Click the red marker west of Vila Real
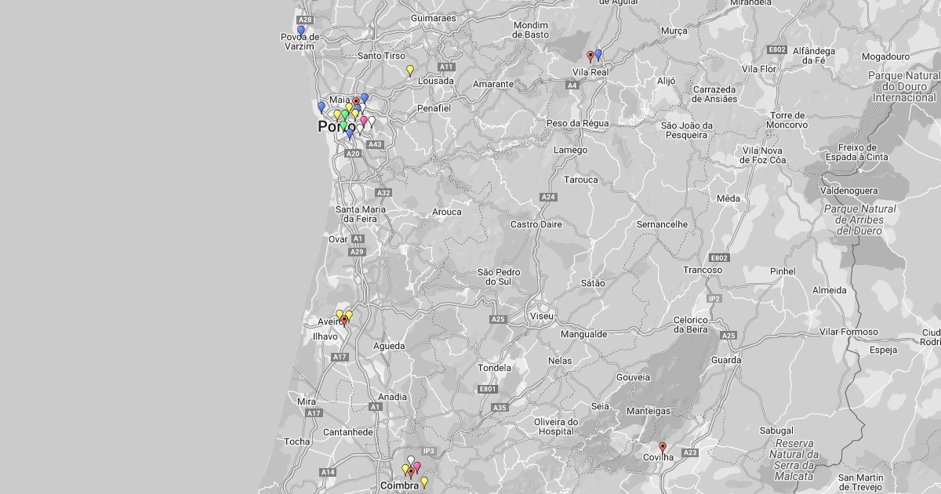Viewport: 941px width, 494px height. (x=590, y=56)
